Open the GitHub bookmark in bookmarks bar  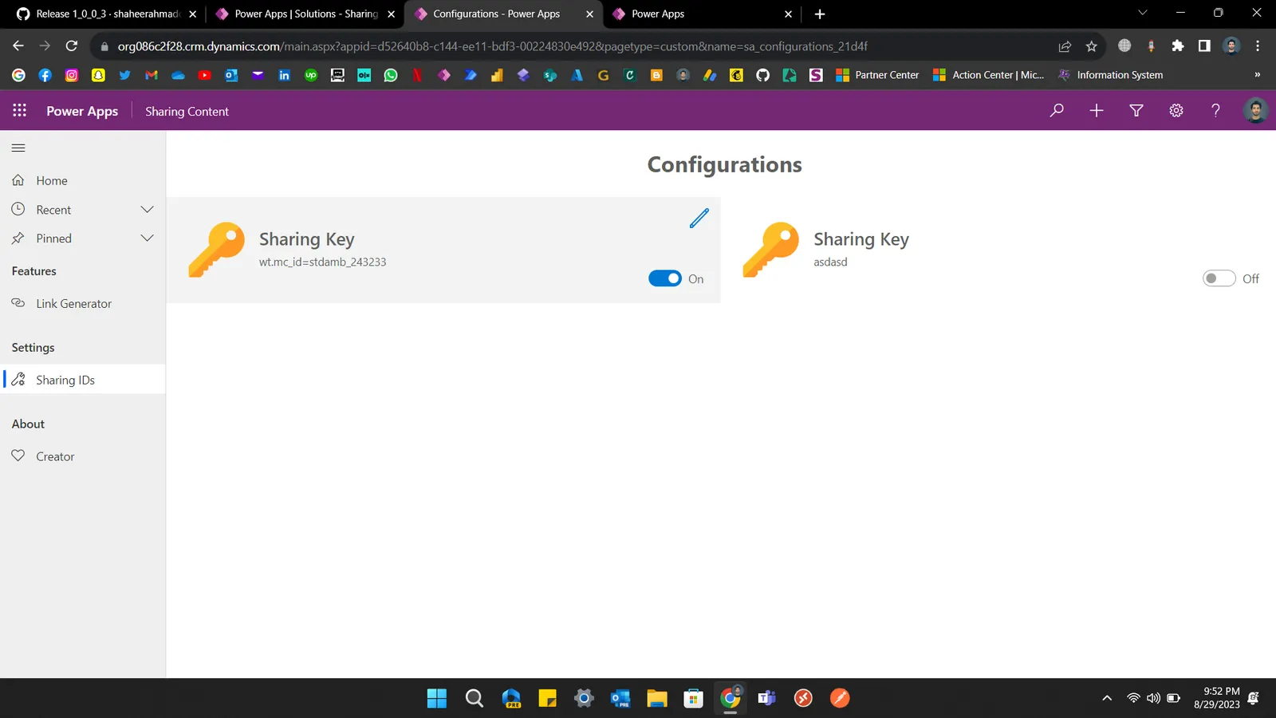point(762,75)
